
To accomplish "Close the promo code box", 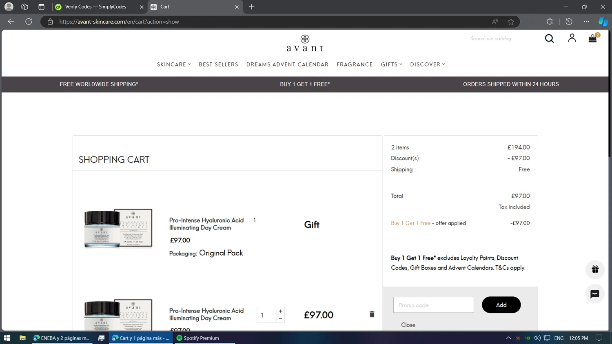I will tap(408, 325).
